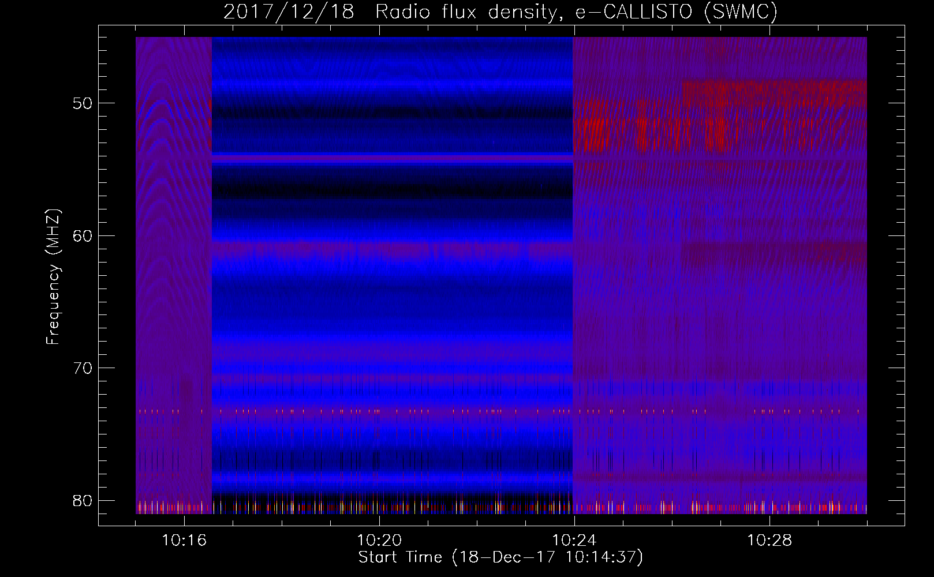Click the 50 MHz frequency tick label

click(83, 104)
